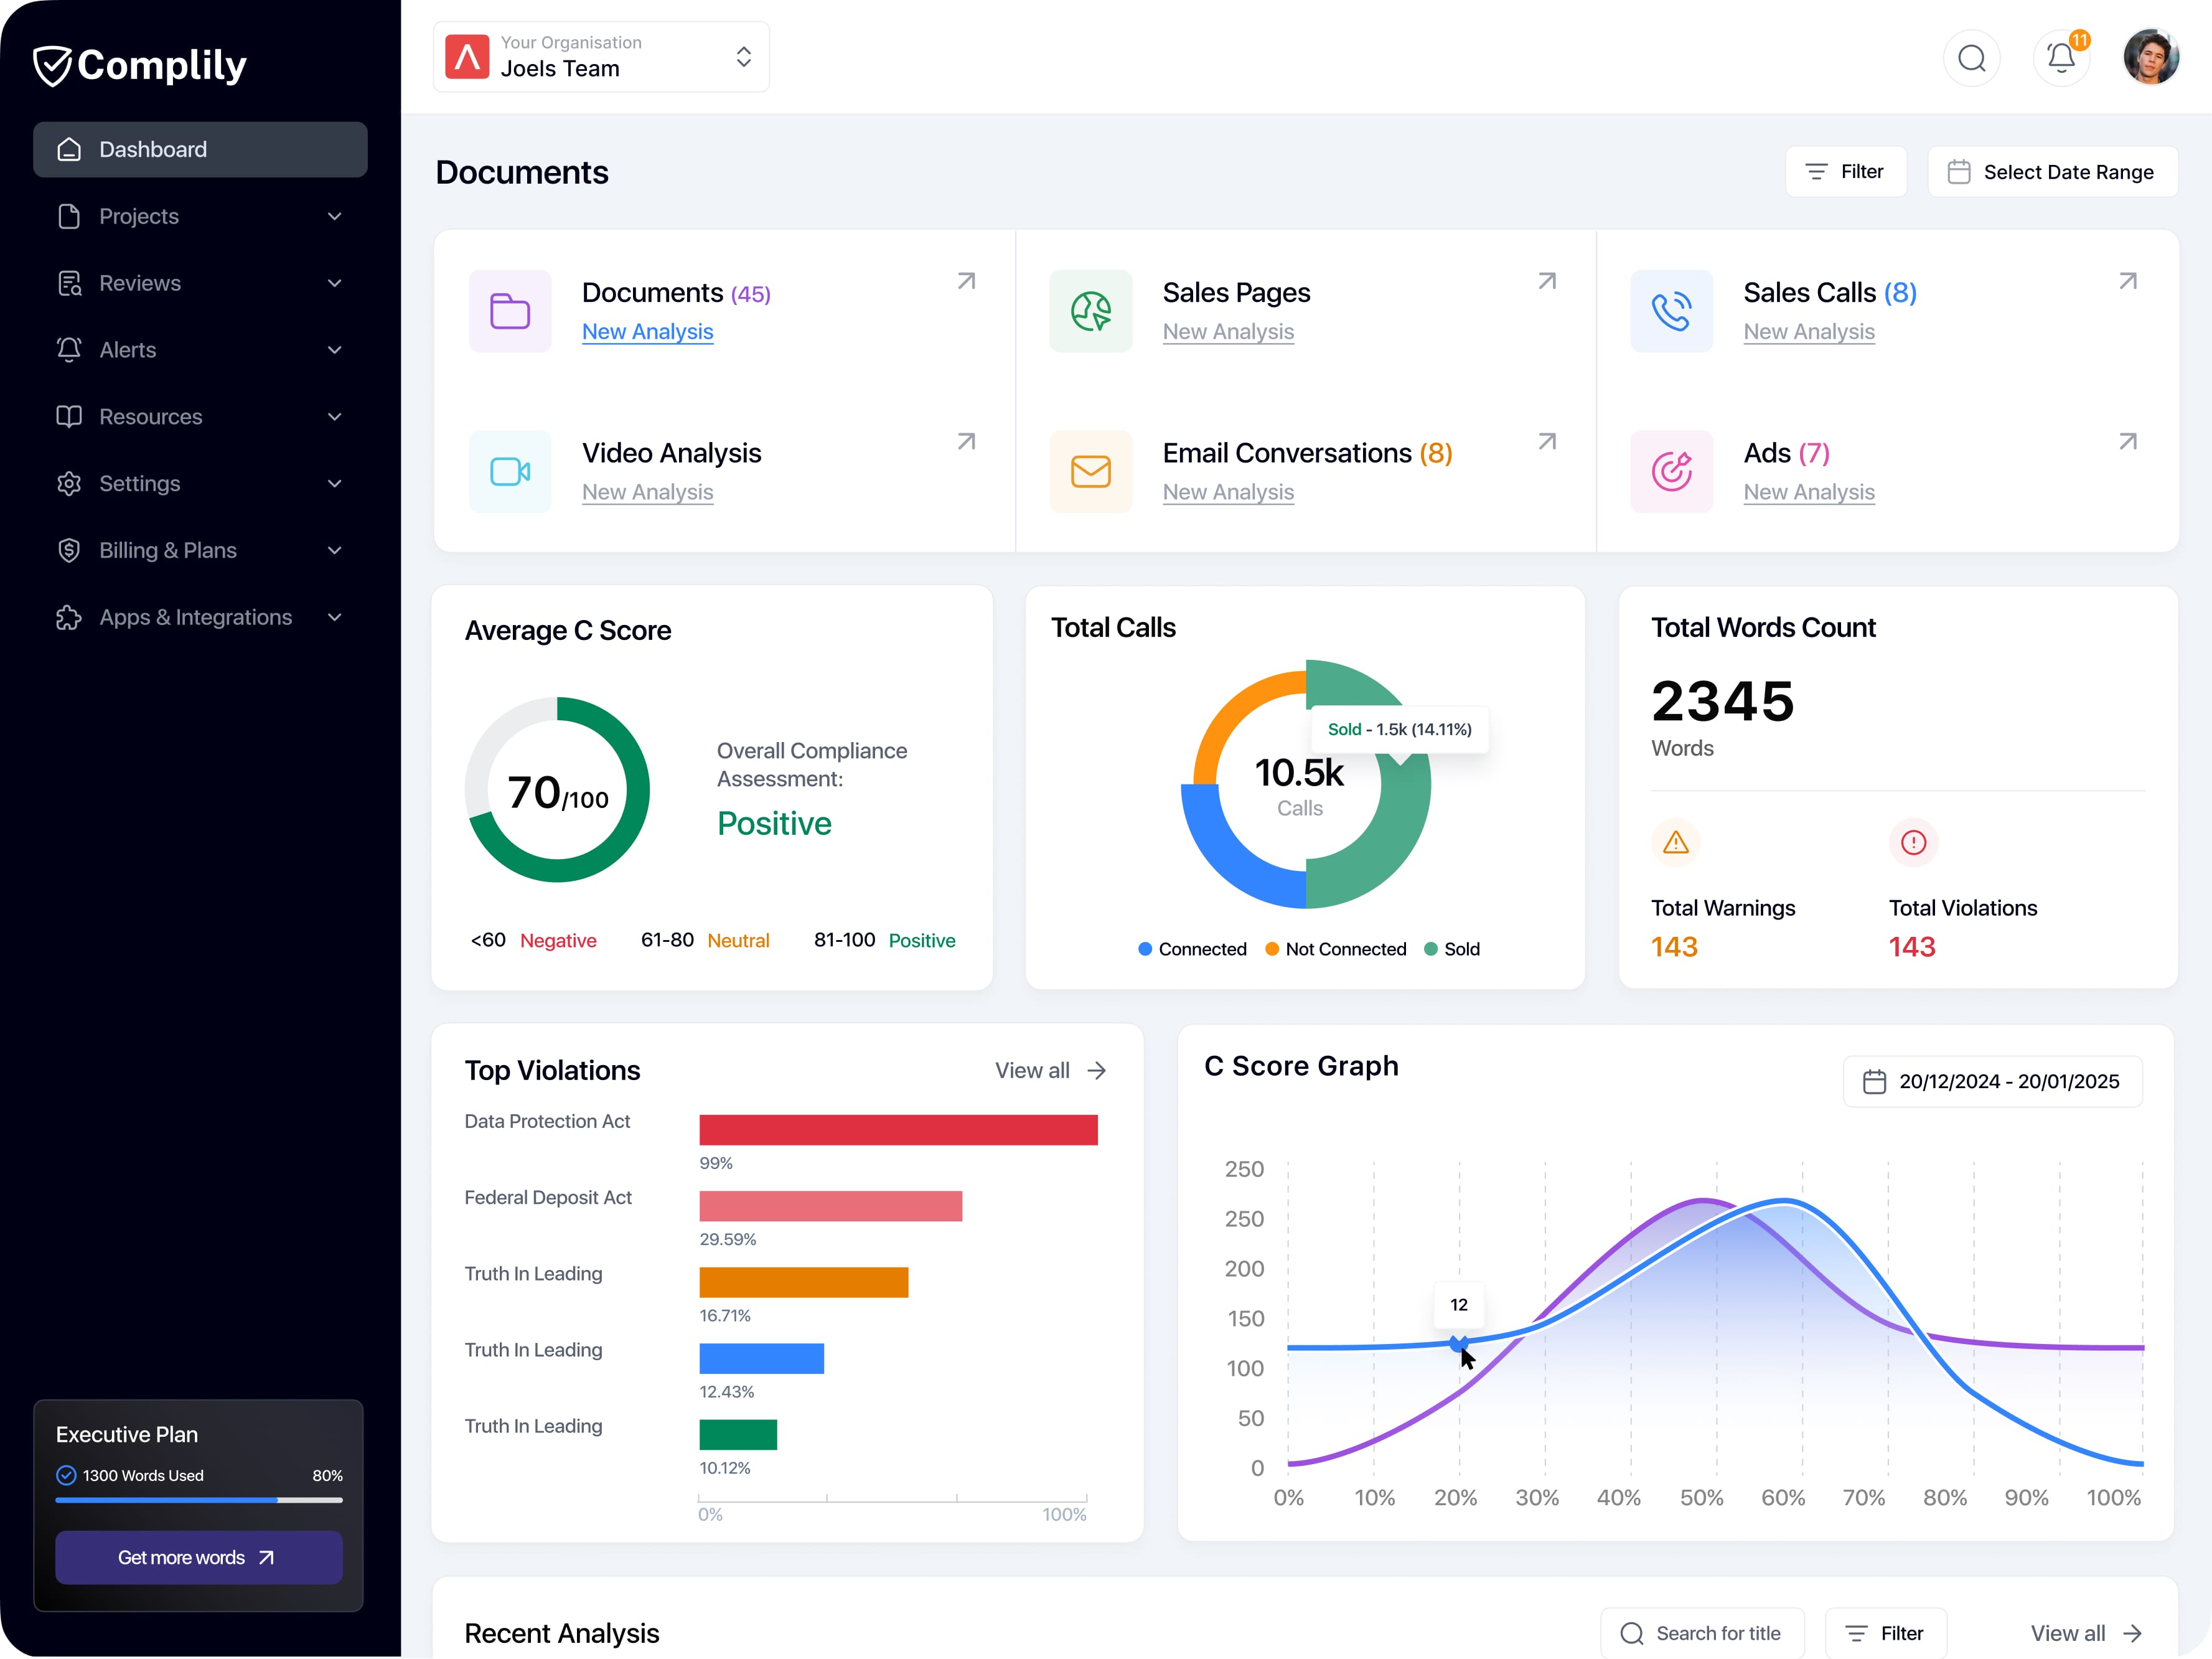The image size is (2212, 1659).
Task: Toggle the Connected legend item
Action: point(1192,949)
